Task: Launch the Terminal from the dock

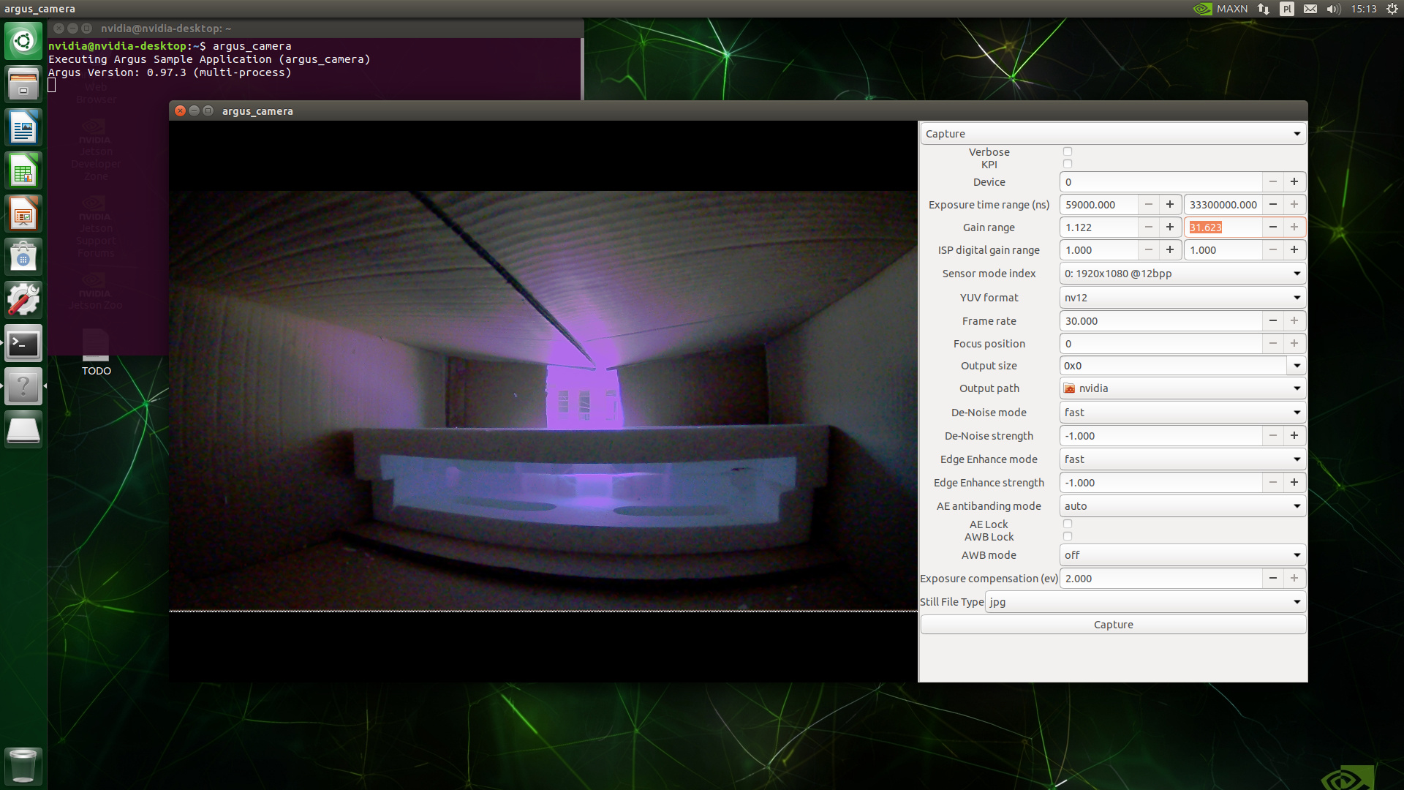Action: tap(23, 343)
